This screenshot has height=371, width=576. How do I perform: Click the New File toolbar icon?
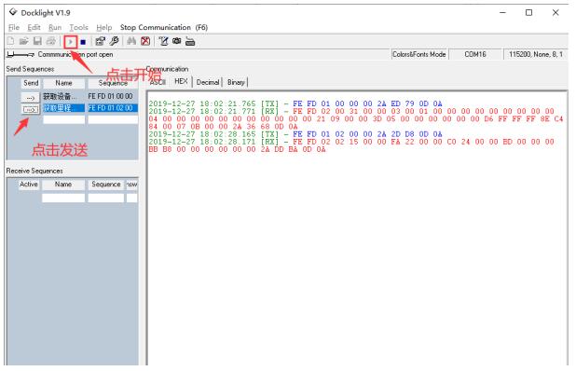[x=10, y=41]
